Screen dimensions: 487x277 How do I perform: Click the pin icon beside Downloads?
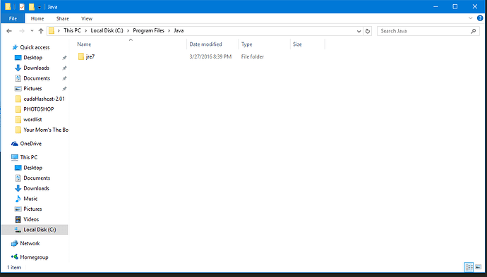(x=64, y=68)
